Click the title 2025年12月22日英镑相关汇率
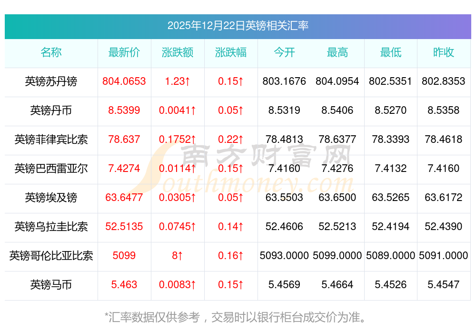 coord(238,26)
